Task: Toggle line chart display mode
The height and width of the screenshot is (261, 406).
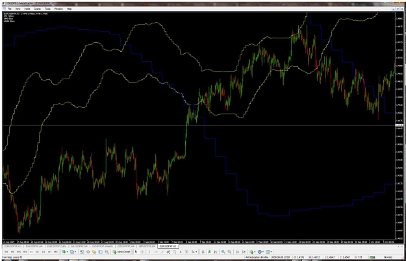Action: pyautogui.click(x=216, y=252)
